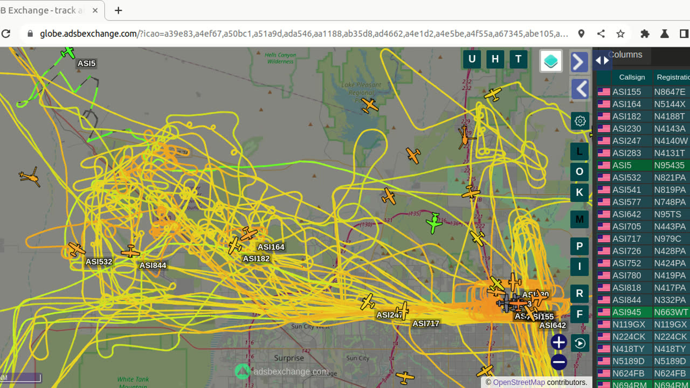Viewport: 690px width, 388px height.
Task: Toggle table width with double-arrow button
Action: pos(602,60)
